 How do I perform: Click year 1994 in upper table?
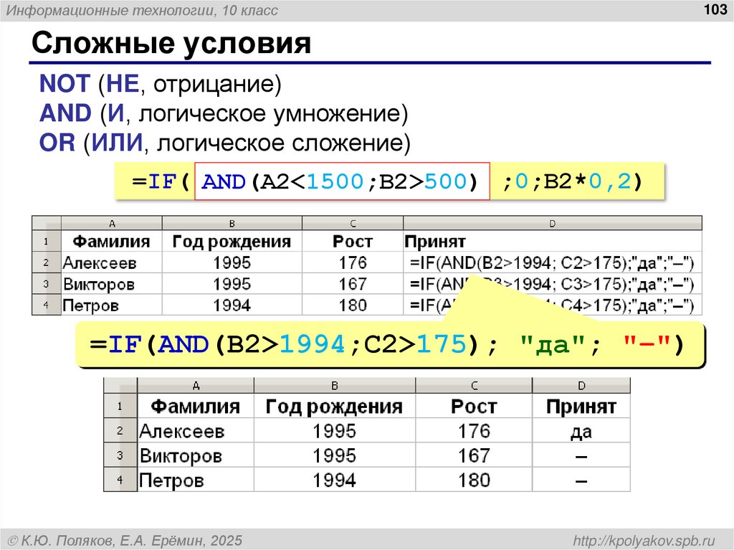coord(232,305)
